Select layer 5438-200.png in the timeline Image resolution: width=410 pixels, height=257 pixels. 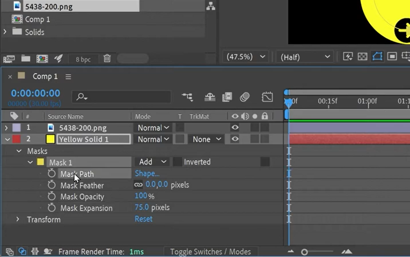[83, 128]
